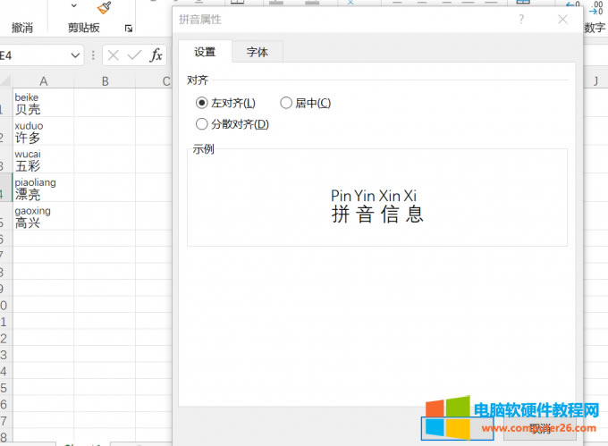This screenshot has width=608, height=446.
Task: Click the formula bar cancel X icon
Action: tap(114, 55)
